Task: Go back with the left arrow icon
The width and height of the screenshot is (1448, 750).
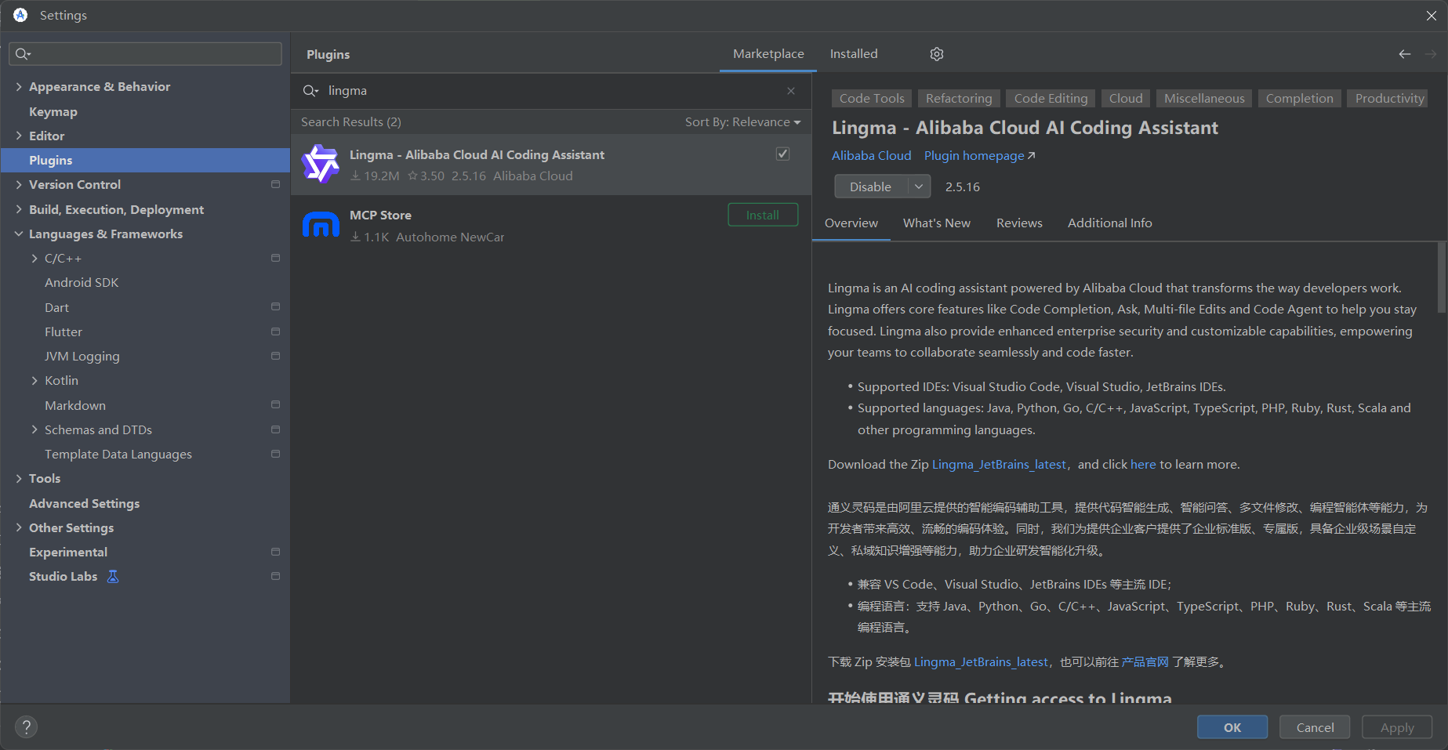Action: (x=1404, y=54)
